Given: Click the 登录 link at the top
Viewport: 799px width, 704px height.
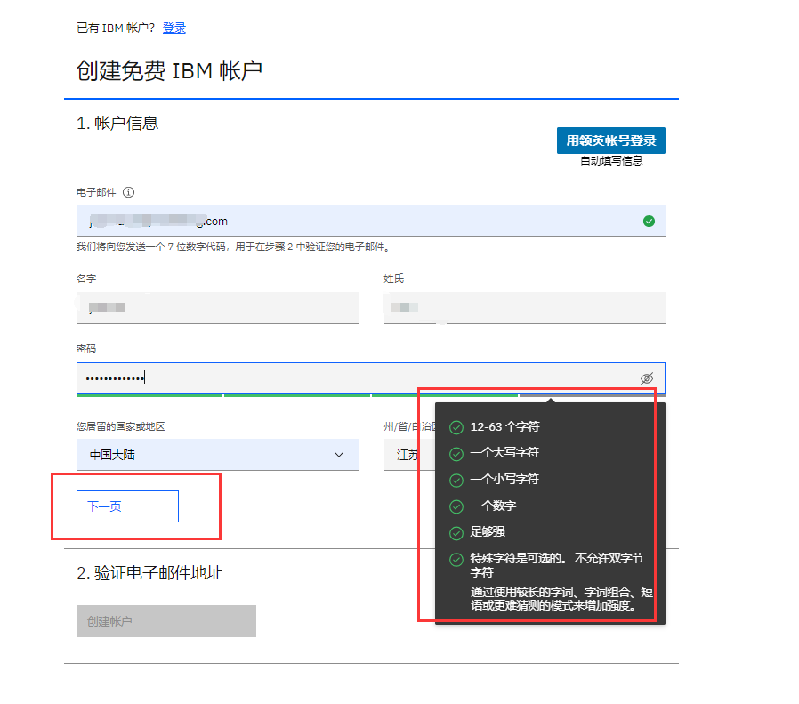Looking at the screenshot, I should [175, 28].
